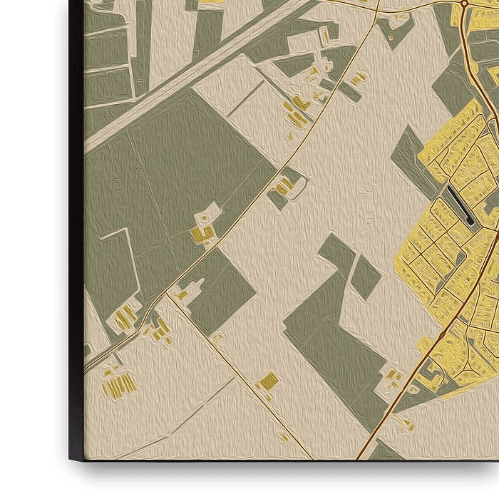Viewport: 499px width, 499px height.
Task: Select the small green parcel with yellow building mid-road
Action: point(285,187)
